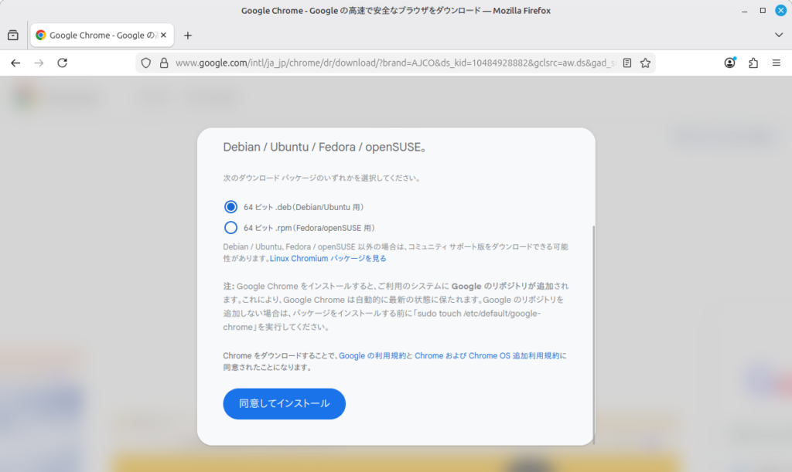
Task: Open the Firefox account panel
Action: click(729, 63)
